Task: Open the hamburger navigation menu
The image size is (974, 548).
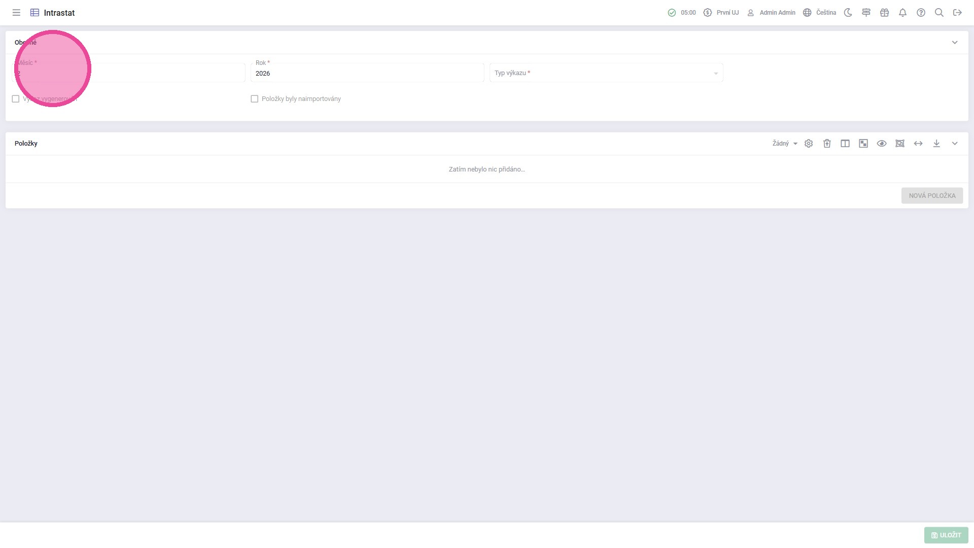Action: coord(16,13)
